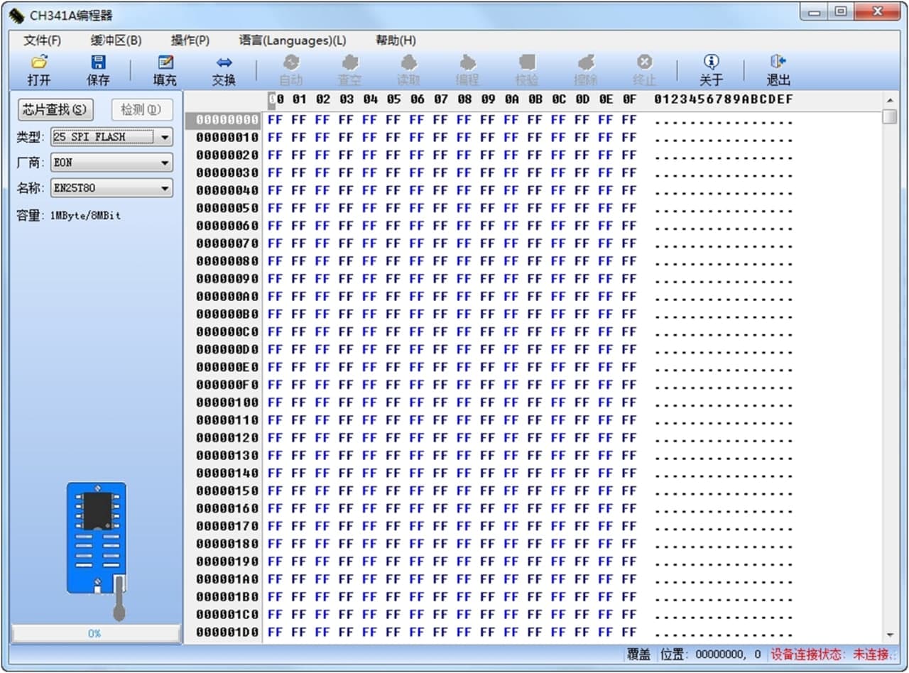Click the 0% progress bar
This screenshot has height=673, width=909.
pos(96,633)
